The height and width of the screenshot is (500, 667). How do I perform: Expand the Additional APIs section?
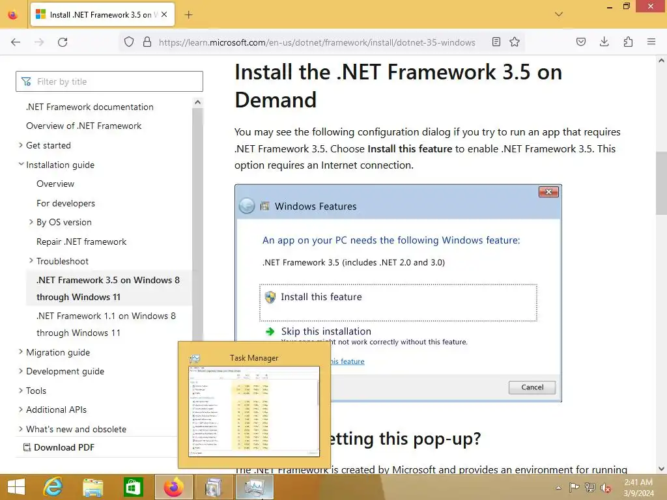click(x=20, y=410)
